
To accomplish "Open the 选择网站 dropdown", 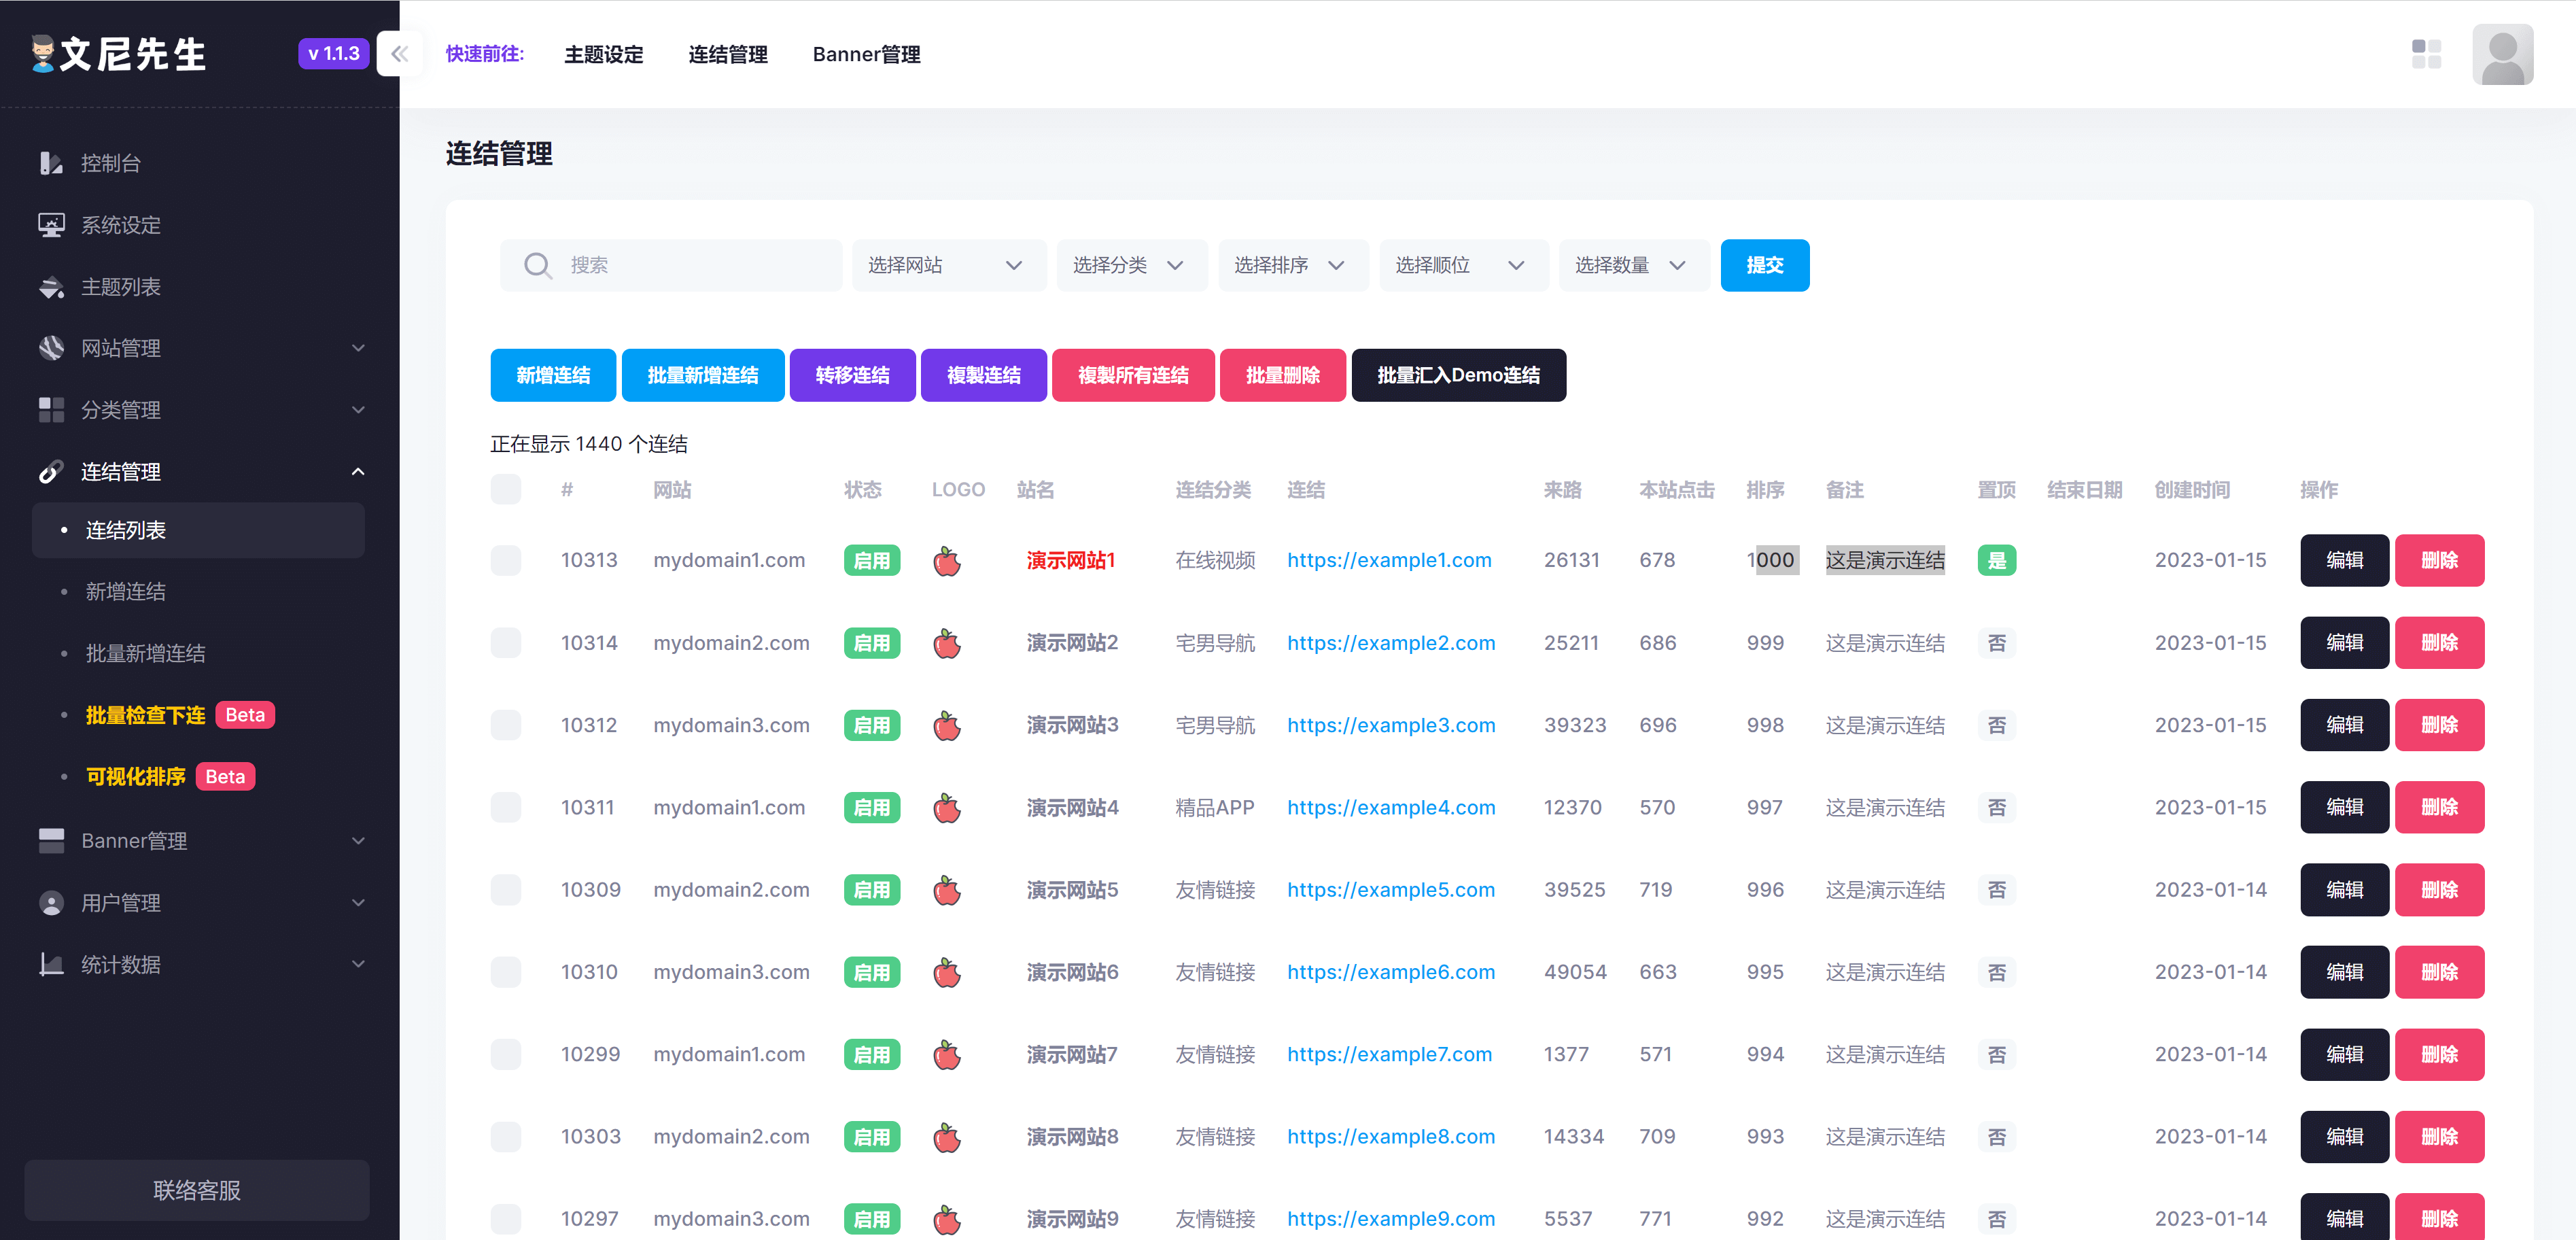I will point(948,265).
